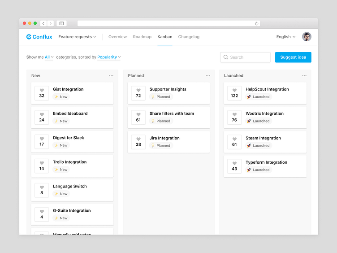Upvote Digest for Slack with the heart
This screenshot has height=253, width=337.
coord(42,139)
